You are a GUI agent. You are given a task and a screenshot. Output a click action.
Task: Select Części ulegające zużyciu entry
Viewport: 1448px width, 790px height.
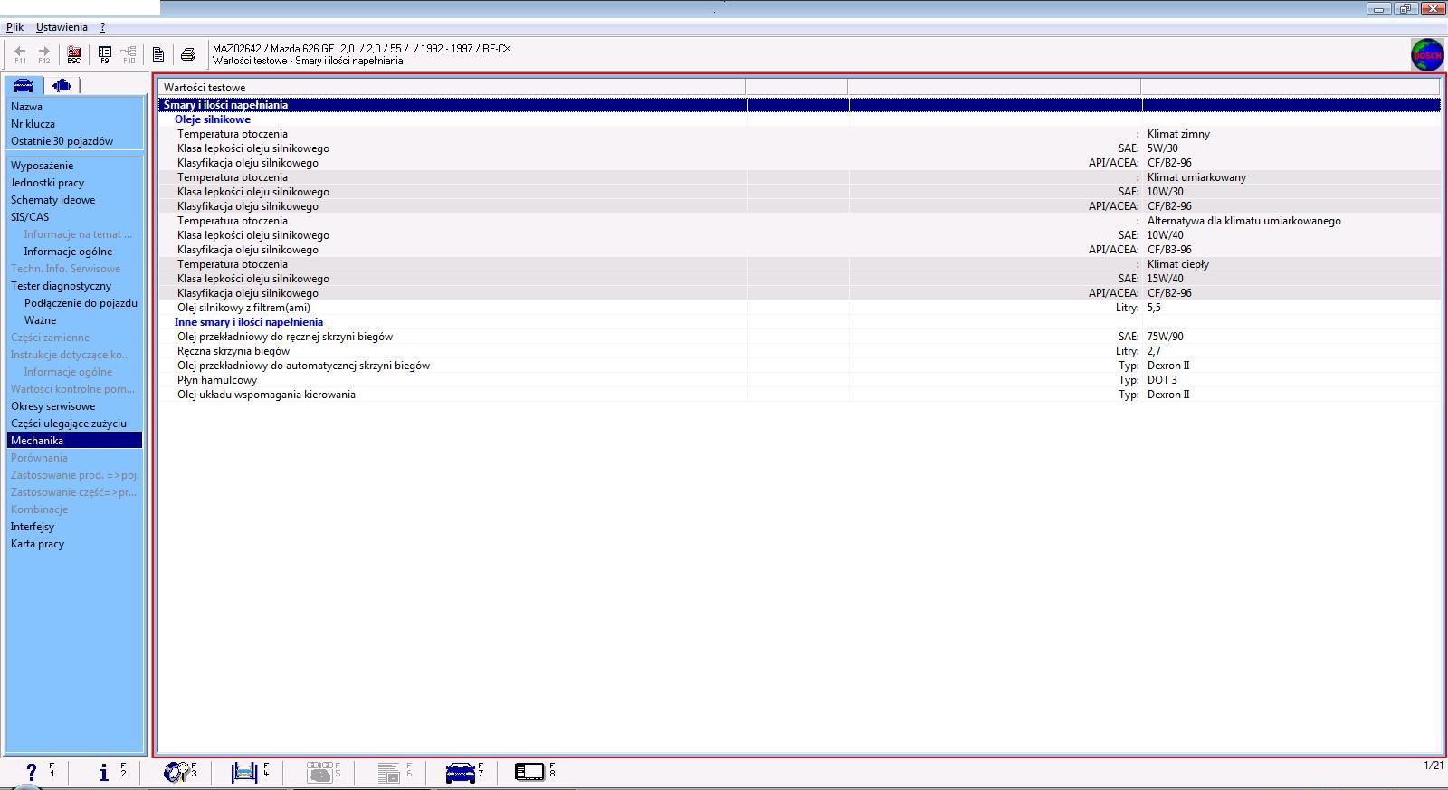point(69,424)
